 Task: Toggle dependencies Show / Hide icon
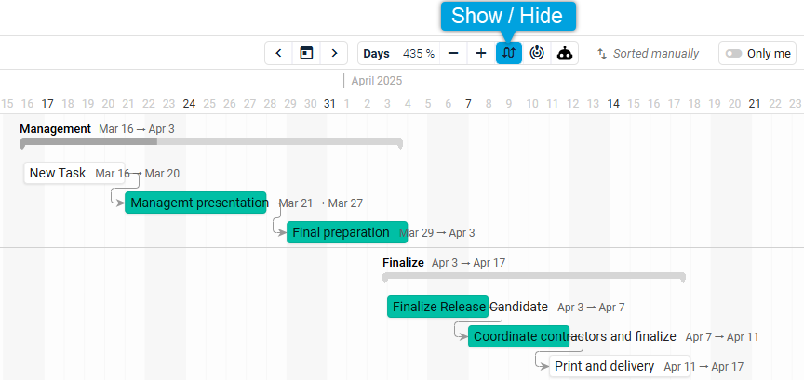(x=509, y=53)
